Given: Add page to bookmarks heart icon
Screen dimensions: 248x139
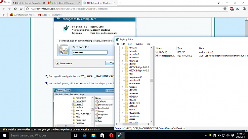Looking at the screenshot, I should [225, 9].
